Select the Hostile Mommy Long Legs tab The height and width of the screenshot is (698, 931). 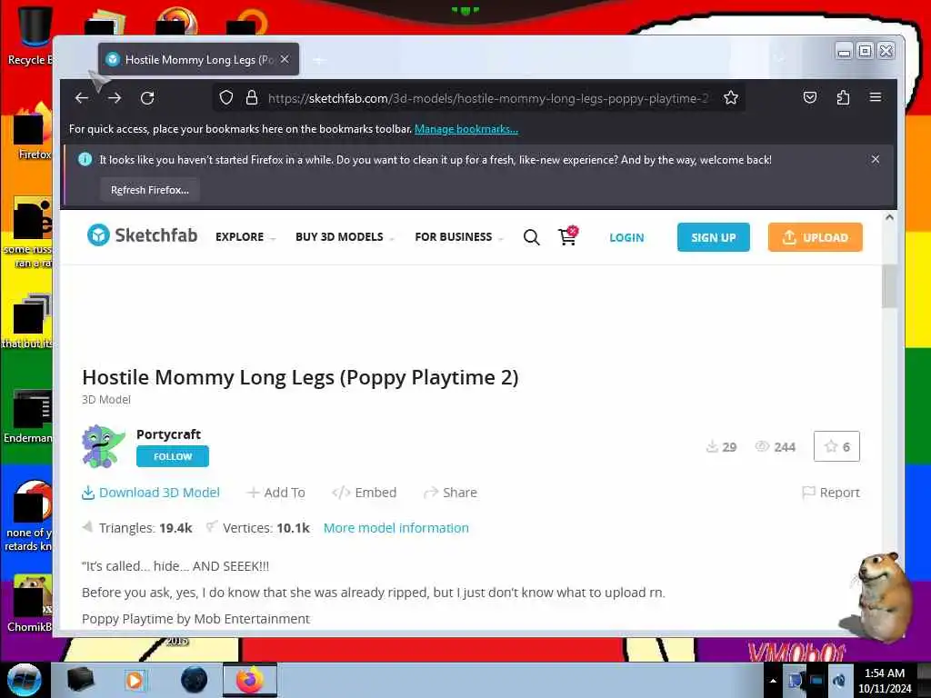(199, 59)
